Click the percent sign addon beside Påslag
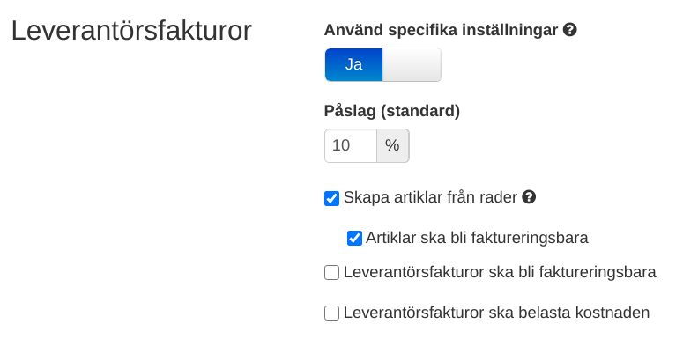Image resolution: width=683 pixels, height=339 pixels. tap(392, 145)
